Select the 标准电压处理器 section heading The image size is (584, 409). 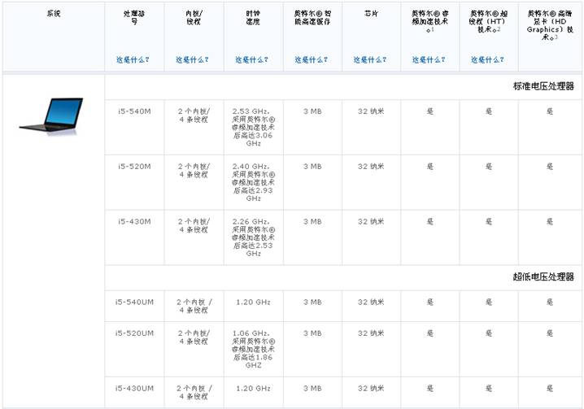coord(543,86)
